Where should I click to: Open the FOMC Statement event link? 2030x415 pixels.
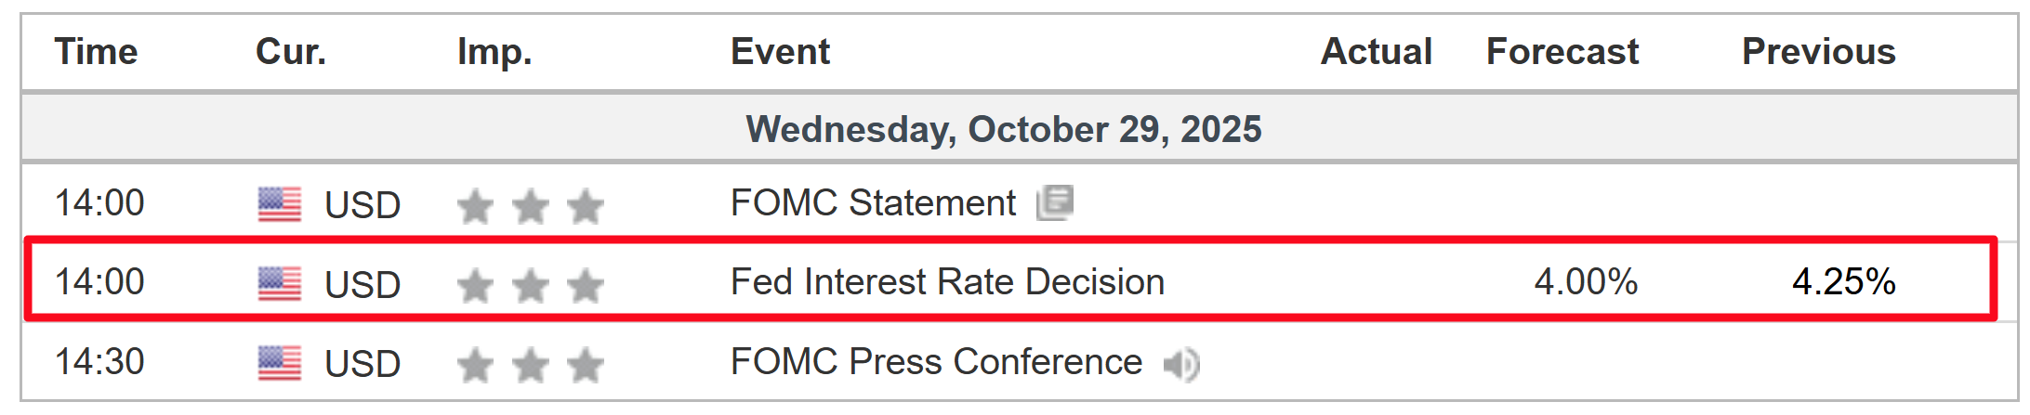click(873, 203)
